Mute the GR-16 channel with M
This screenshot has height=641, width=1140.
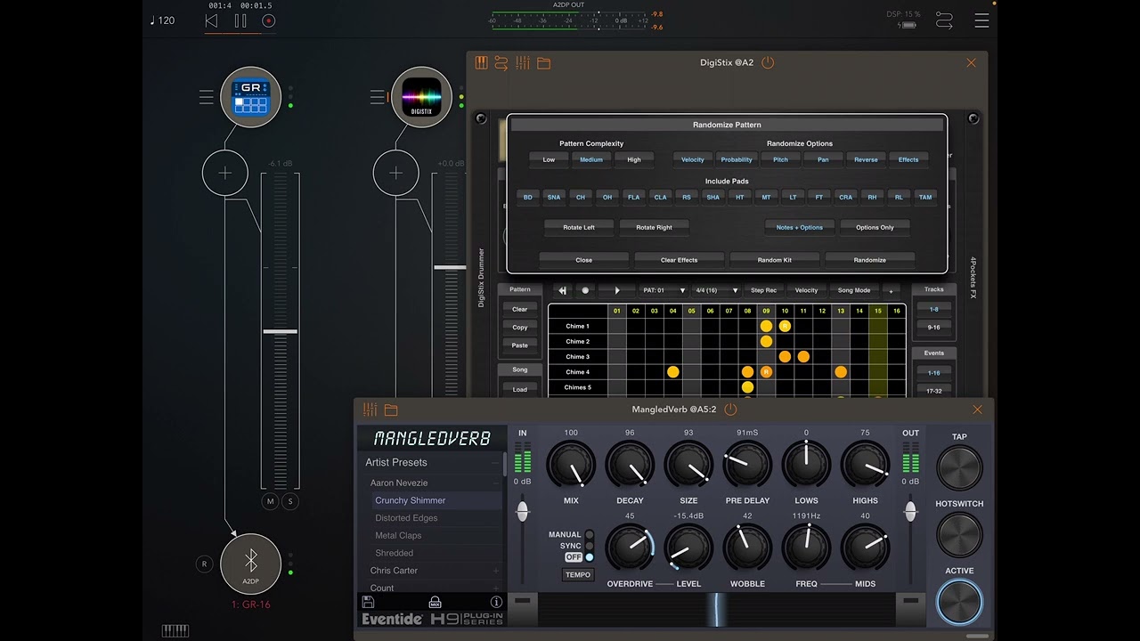coord(271,502)
